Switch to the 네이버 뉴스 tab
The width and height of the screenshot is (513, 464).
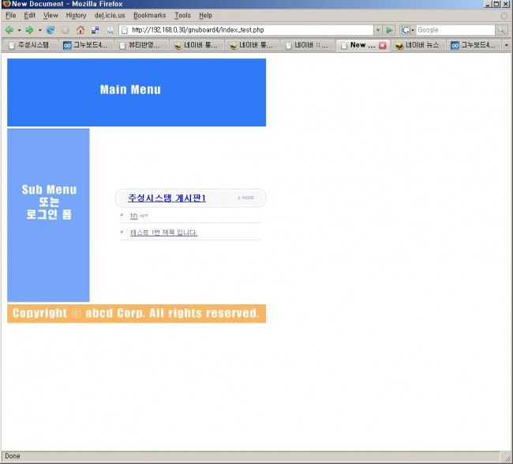pyautogui.click(x=418, y=45)
